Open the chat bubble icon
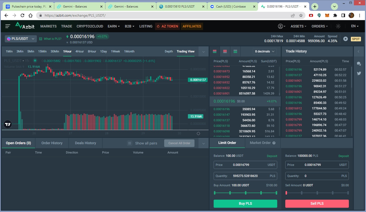Screen dimensions: 366x212 tap(359, 64)
